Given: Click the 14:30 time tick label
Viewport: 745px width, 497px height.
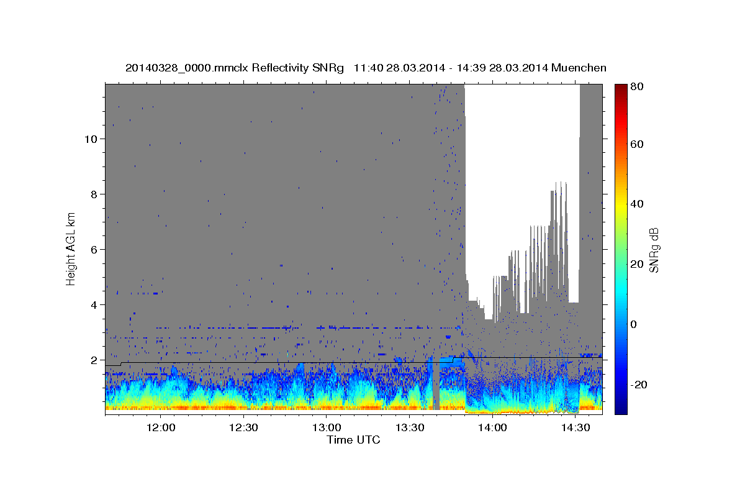Looking at the screenshot, I should [x=575, y=427].
